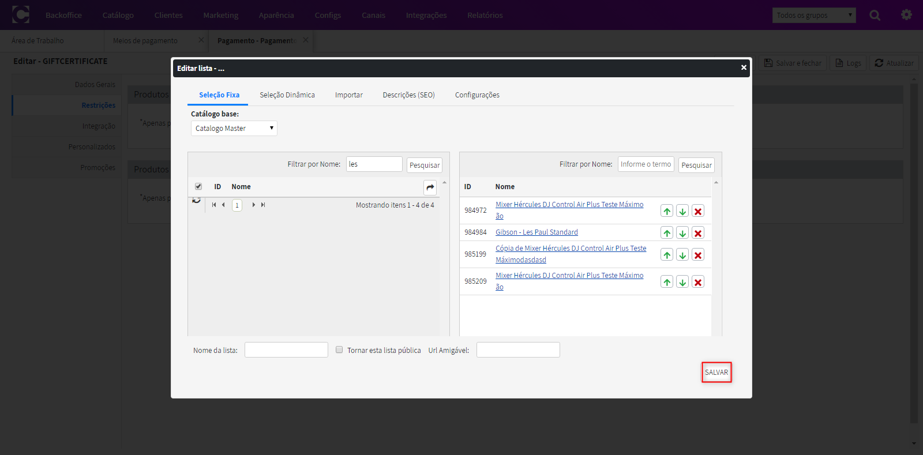Go to next page in pager
The width and height of the screenshot is (923, 455).
[253, 205]
